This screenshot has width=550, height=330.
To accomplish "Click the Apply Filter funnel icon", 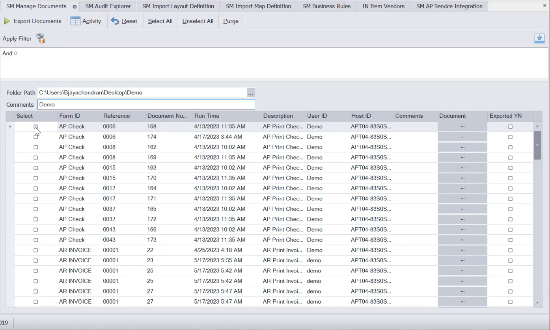I will (41, 39).
